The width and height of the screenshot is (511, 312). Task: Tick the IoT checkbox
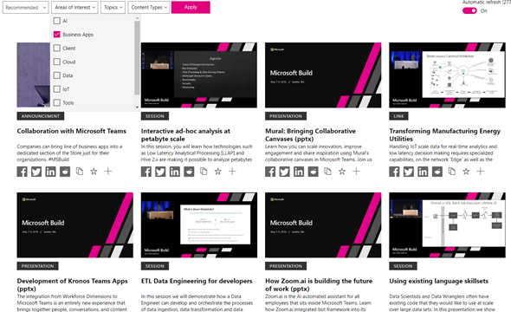(x=57, y=89)
